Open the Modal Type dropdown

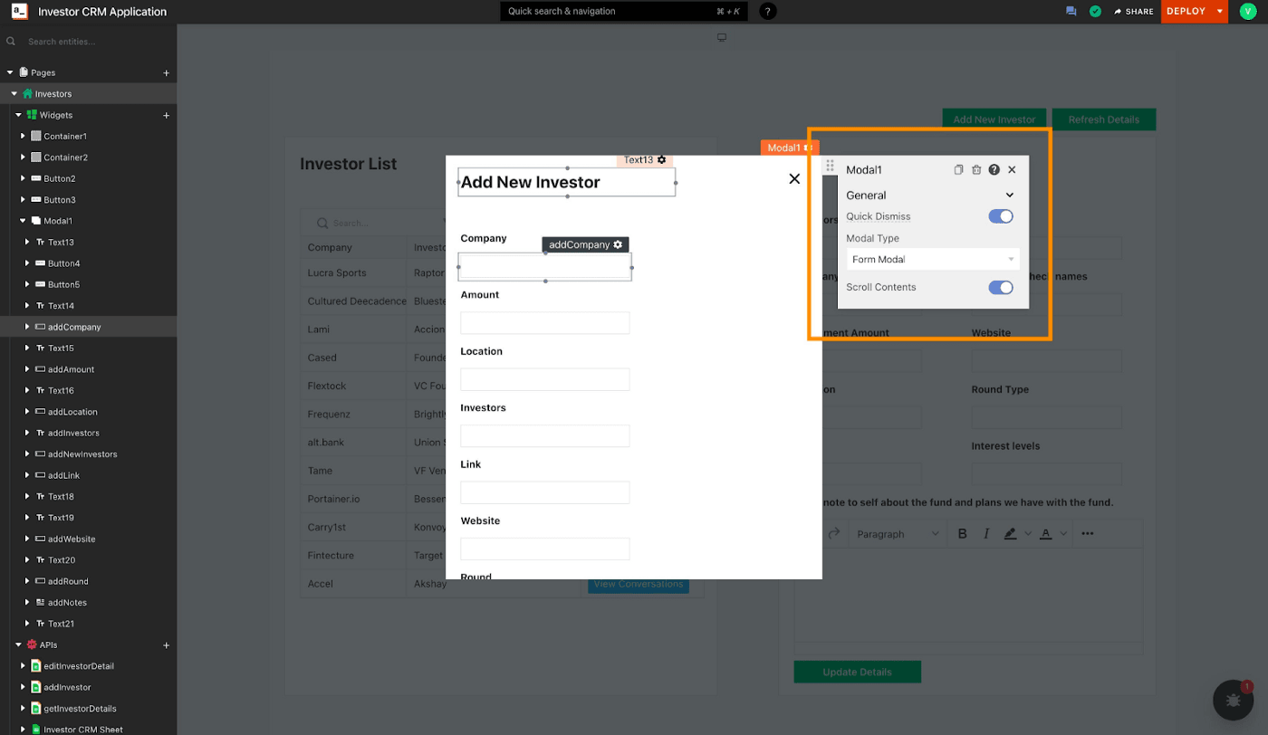(933, 260)
